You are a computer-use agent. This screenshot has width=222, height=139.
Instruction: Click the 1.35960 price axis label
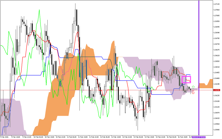click(217, 124)
